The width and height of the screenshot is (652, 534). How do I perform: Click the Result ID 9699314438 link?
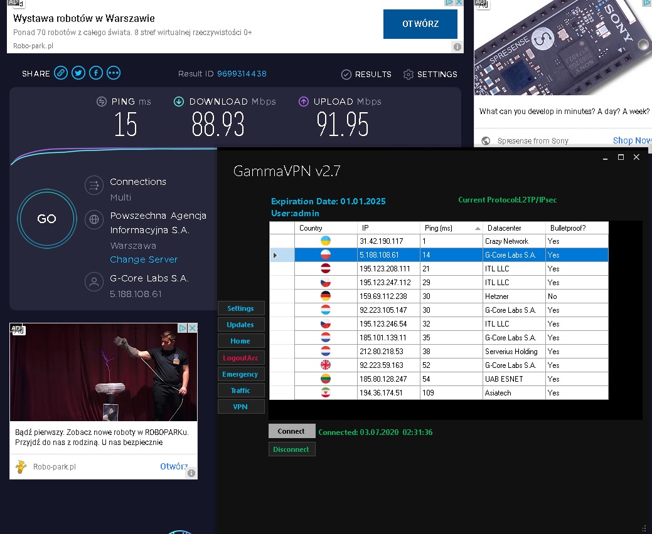[x=242, y=74]
